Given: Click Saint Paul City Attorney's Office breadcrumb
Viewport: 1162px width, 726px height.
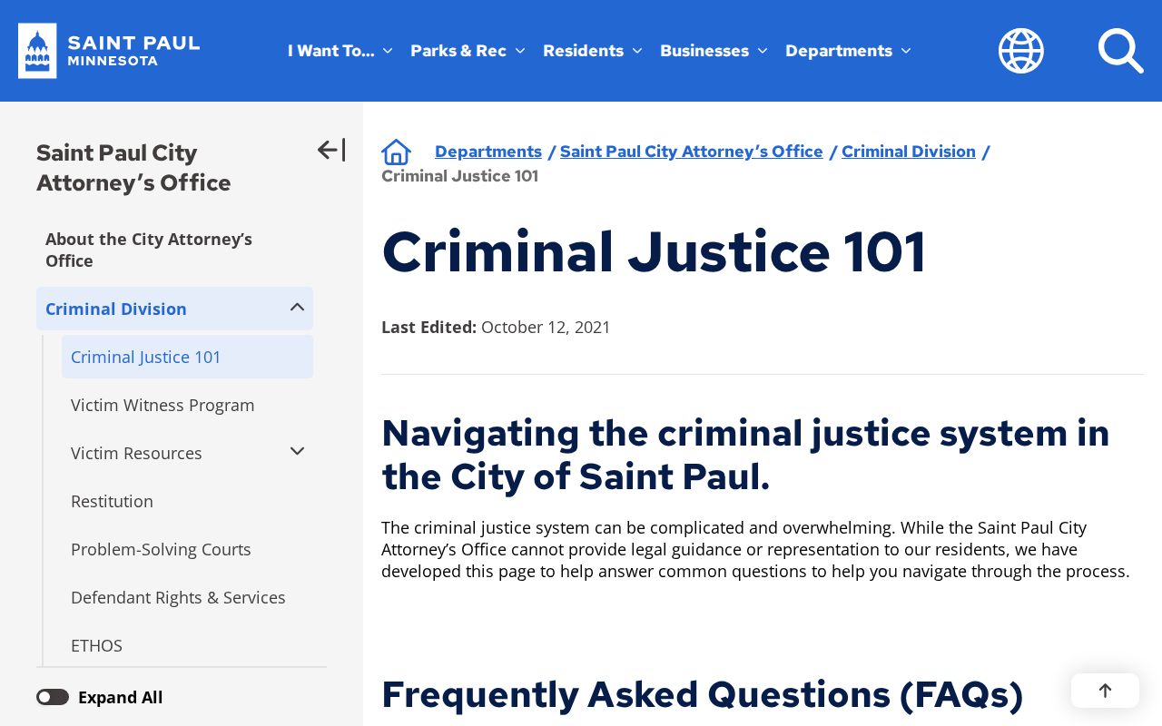Looking at the screenshot, I should click(x=692, y=152).
